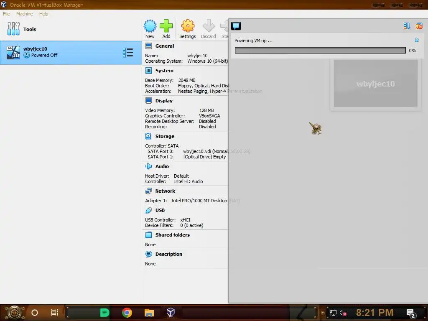Open the System settings header link
The height and width of the screenshot is (321, 428).
coord(164,71)
